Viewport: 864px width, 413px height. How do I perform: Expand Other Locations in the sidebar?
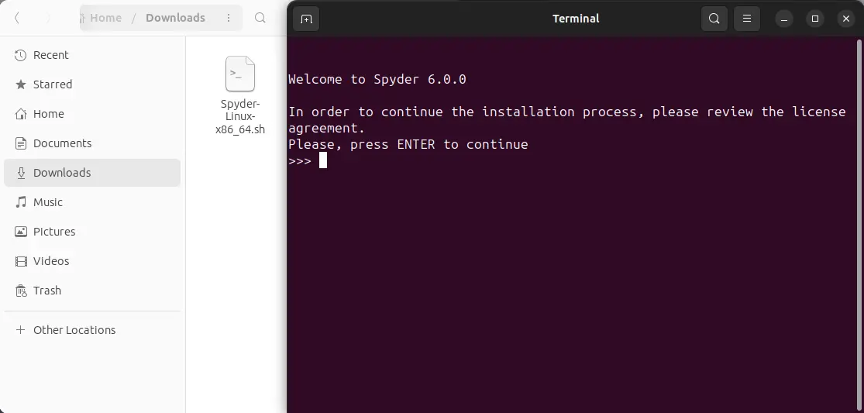[74, 330]
